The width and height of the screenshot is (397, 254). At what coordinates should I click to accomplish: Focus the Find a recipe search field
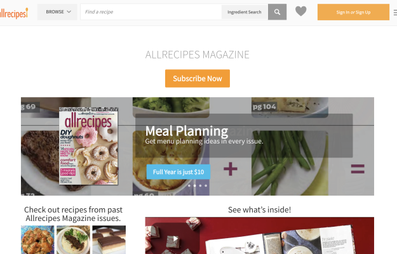pos(151,12)
